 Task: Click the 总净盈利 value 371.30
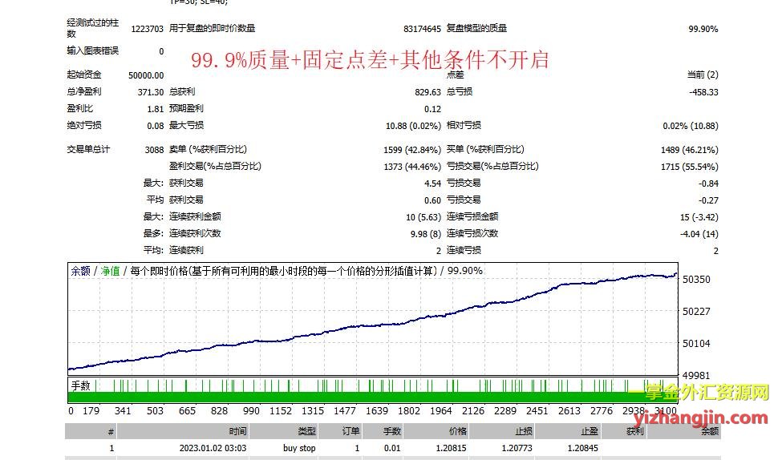(x=150, y=92)
